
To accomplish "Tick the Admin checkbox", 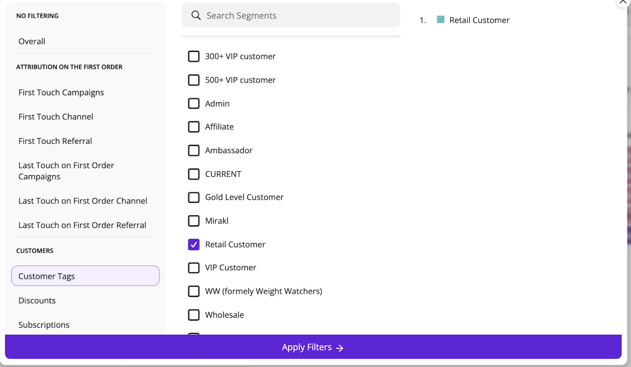I will point(194,104).
